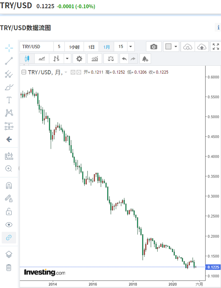Select the zoom in magnifier tool
This screenshot has height=288, width=221.
(x=9, y=168)
